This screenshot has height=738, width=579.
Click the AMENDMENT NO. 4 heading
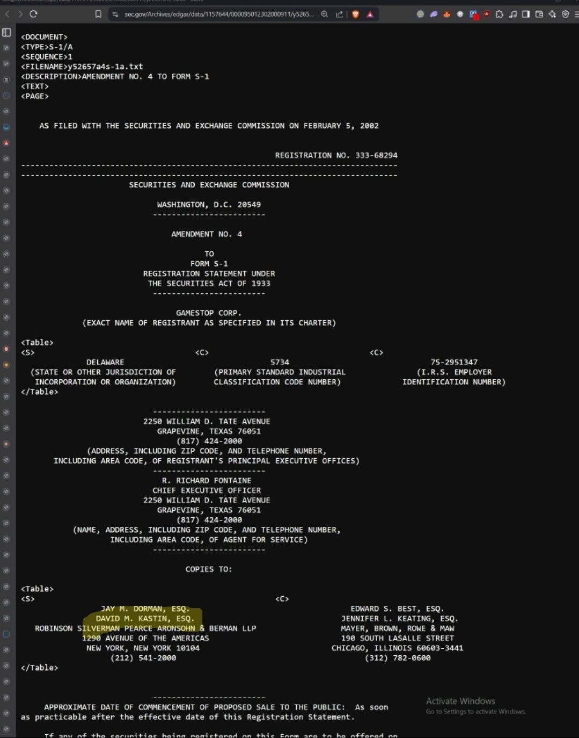coord(207,234)
